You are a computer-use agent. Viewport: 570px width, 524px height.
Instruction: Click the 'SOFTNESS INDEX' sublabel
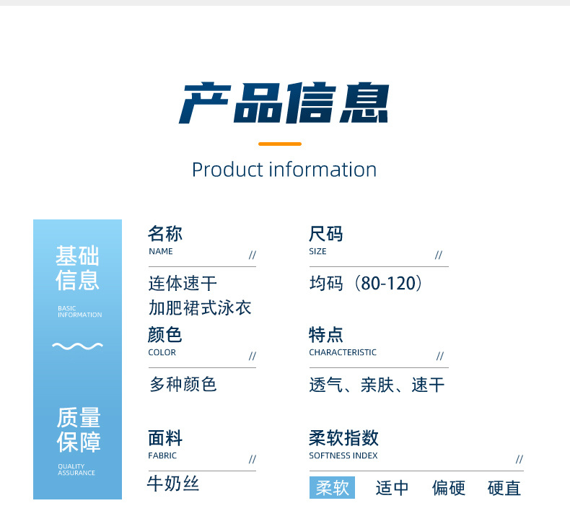point(343,455)
